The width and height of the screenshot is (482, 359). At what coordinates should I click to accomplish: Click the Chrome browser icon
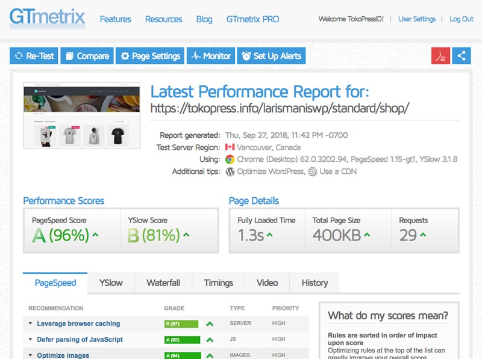coord(230,159)
